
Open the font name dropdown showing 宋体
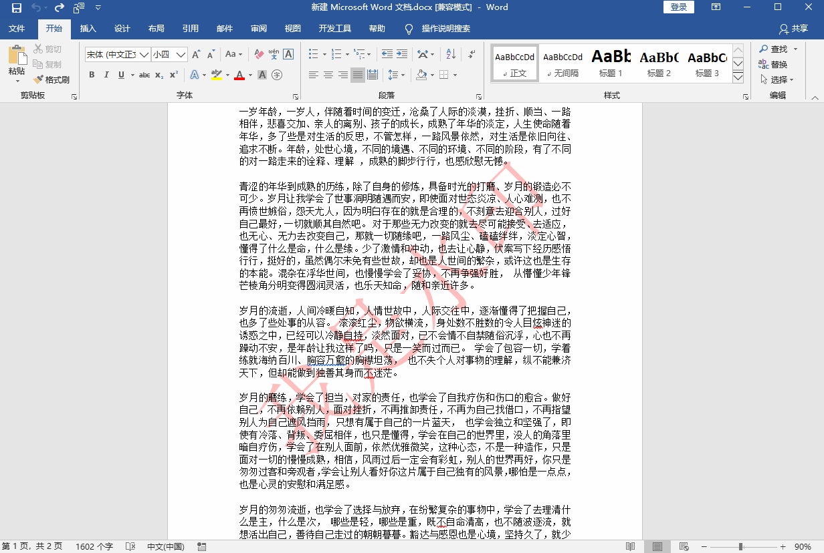[144, 53]
